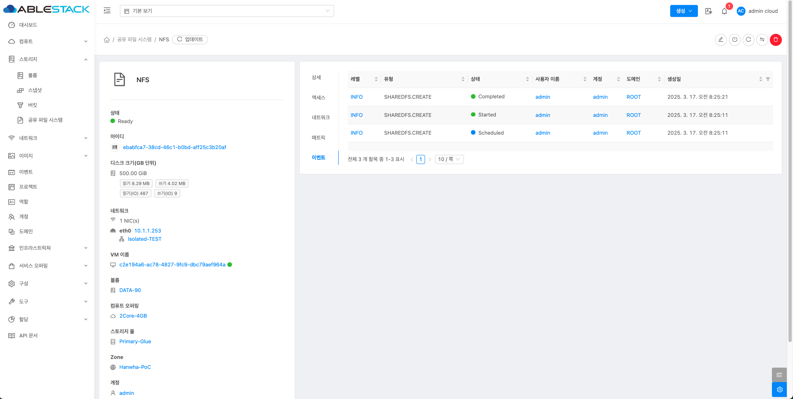Open the 기본 보기 view dropdown
This screenshot has height=399, width=793.
(227, 11)
